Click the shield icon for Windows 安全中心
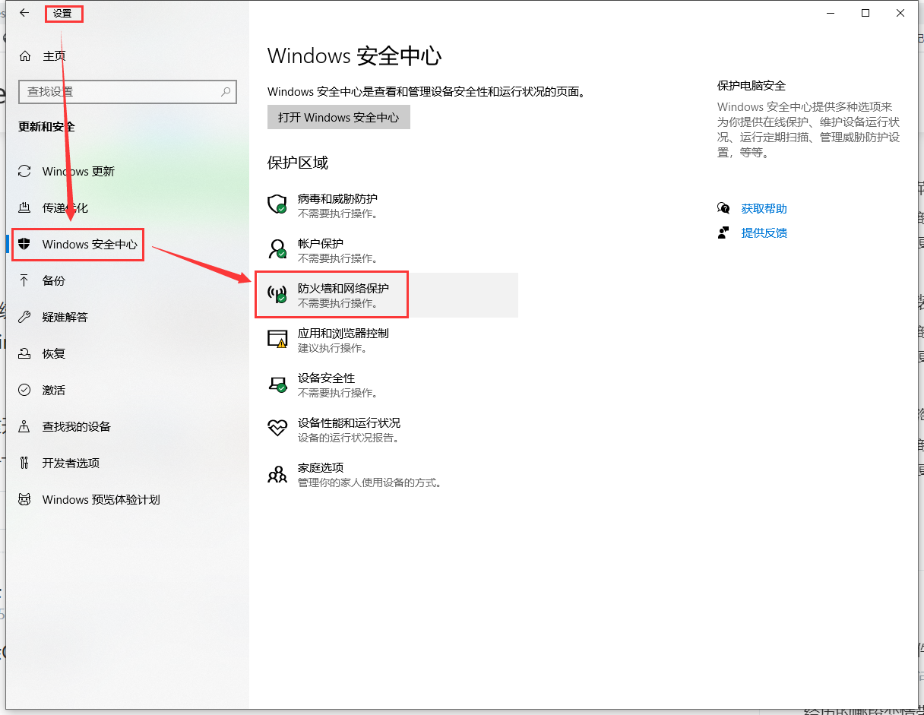 tap(25, 245)
